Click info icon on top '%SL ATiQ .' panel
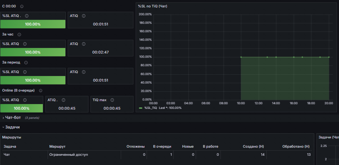 click(27, 16)
